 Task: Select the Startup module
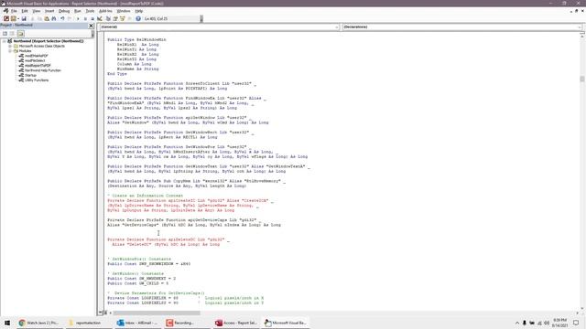[30, 75]
